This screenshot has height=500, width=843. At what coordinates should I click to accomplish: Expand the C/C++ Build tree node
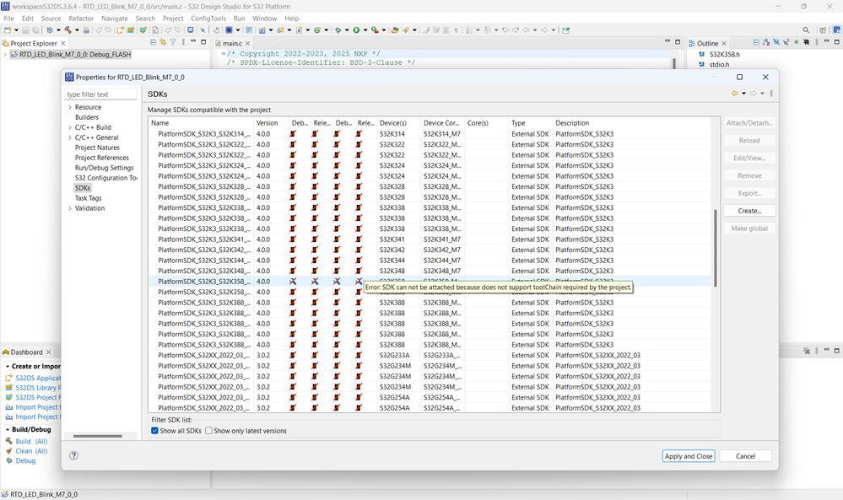(70, 127)
